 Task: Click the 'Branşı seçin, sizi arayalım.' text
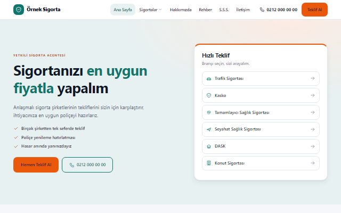(226, 63)
